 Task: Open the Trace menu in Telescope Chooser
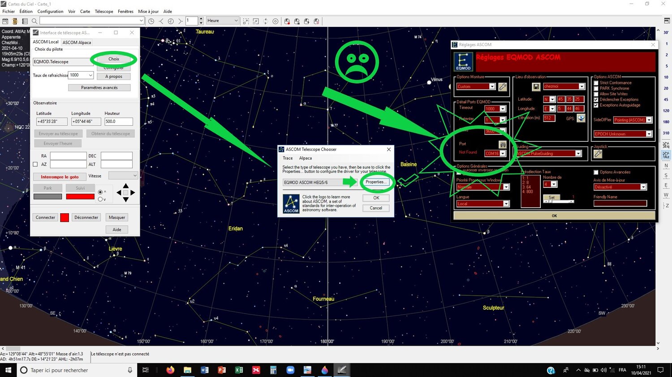[x=288, y=158]
